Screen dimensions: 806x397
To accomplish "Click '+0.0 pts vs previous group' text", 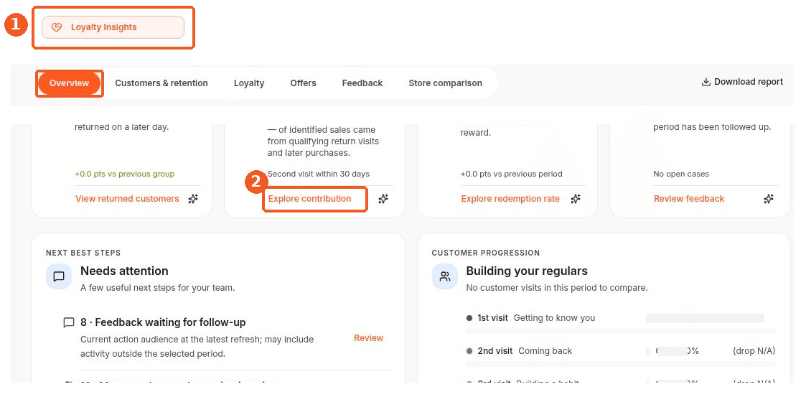I will pos(124,174).
